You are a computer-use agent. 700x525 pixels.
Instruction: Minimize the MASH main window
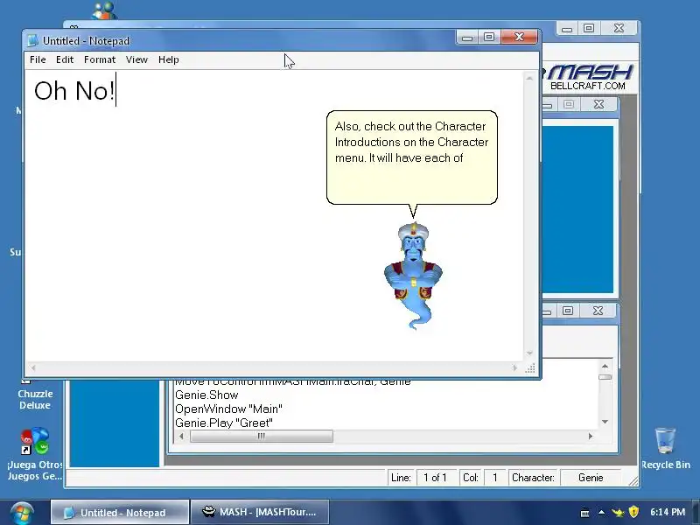pos(567,28)
